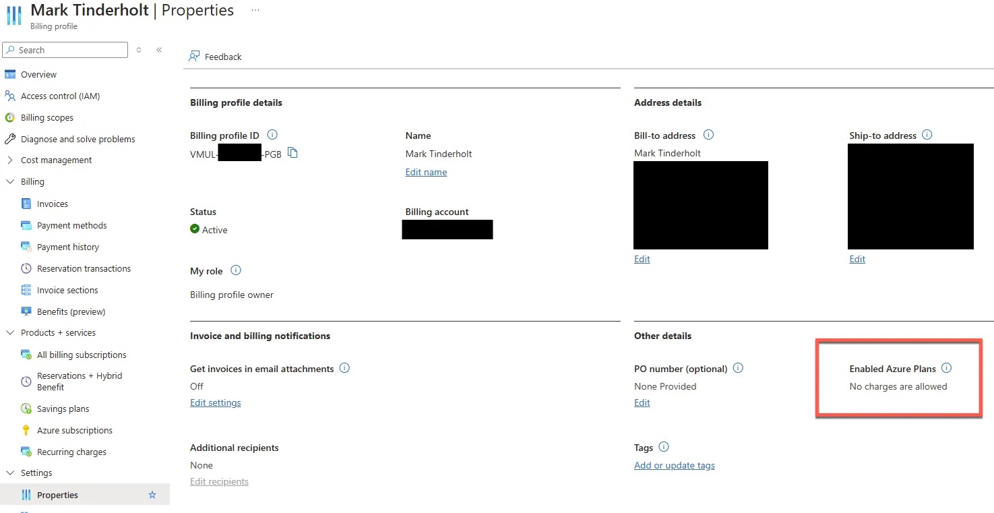This screenshot has width=994, height=513.
Task: Click the Benefits (preview) icon
Action: coord(26,311)
